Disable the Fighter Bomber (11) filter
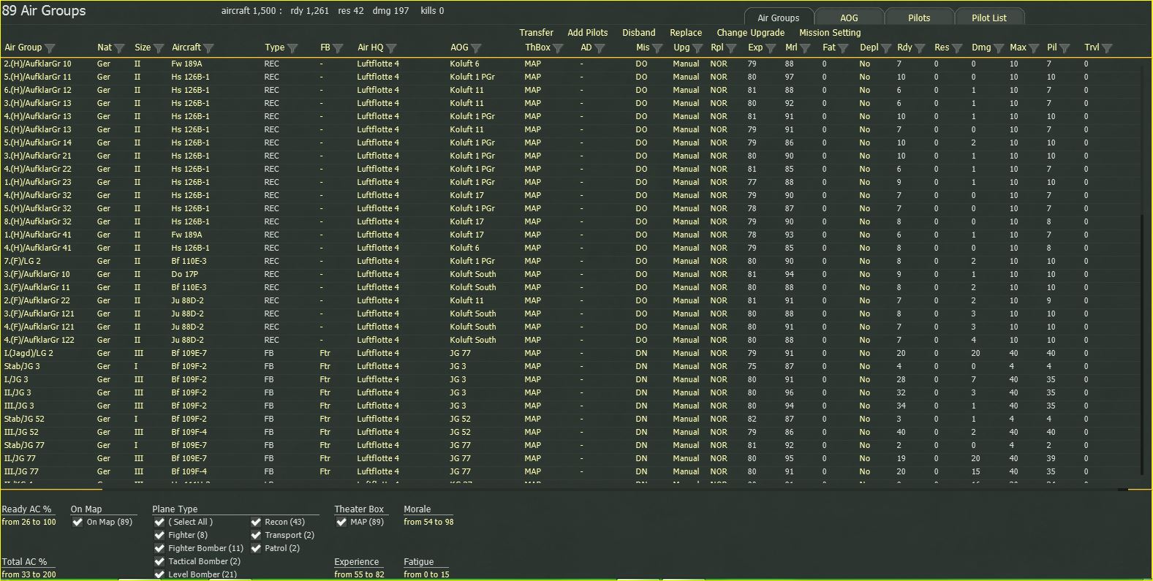1153x581 pixels. click(159, 549)
